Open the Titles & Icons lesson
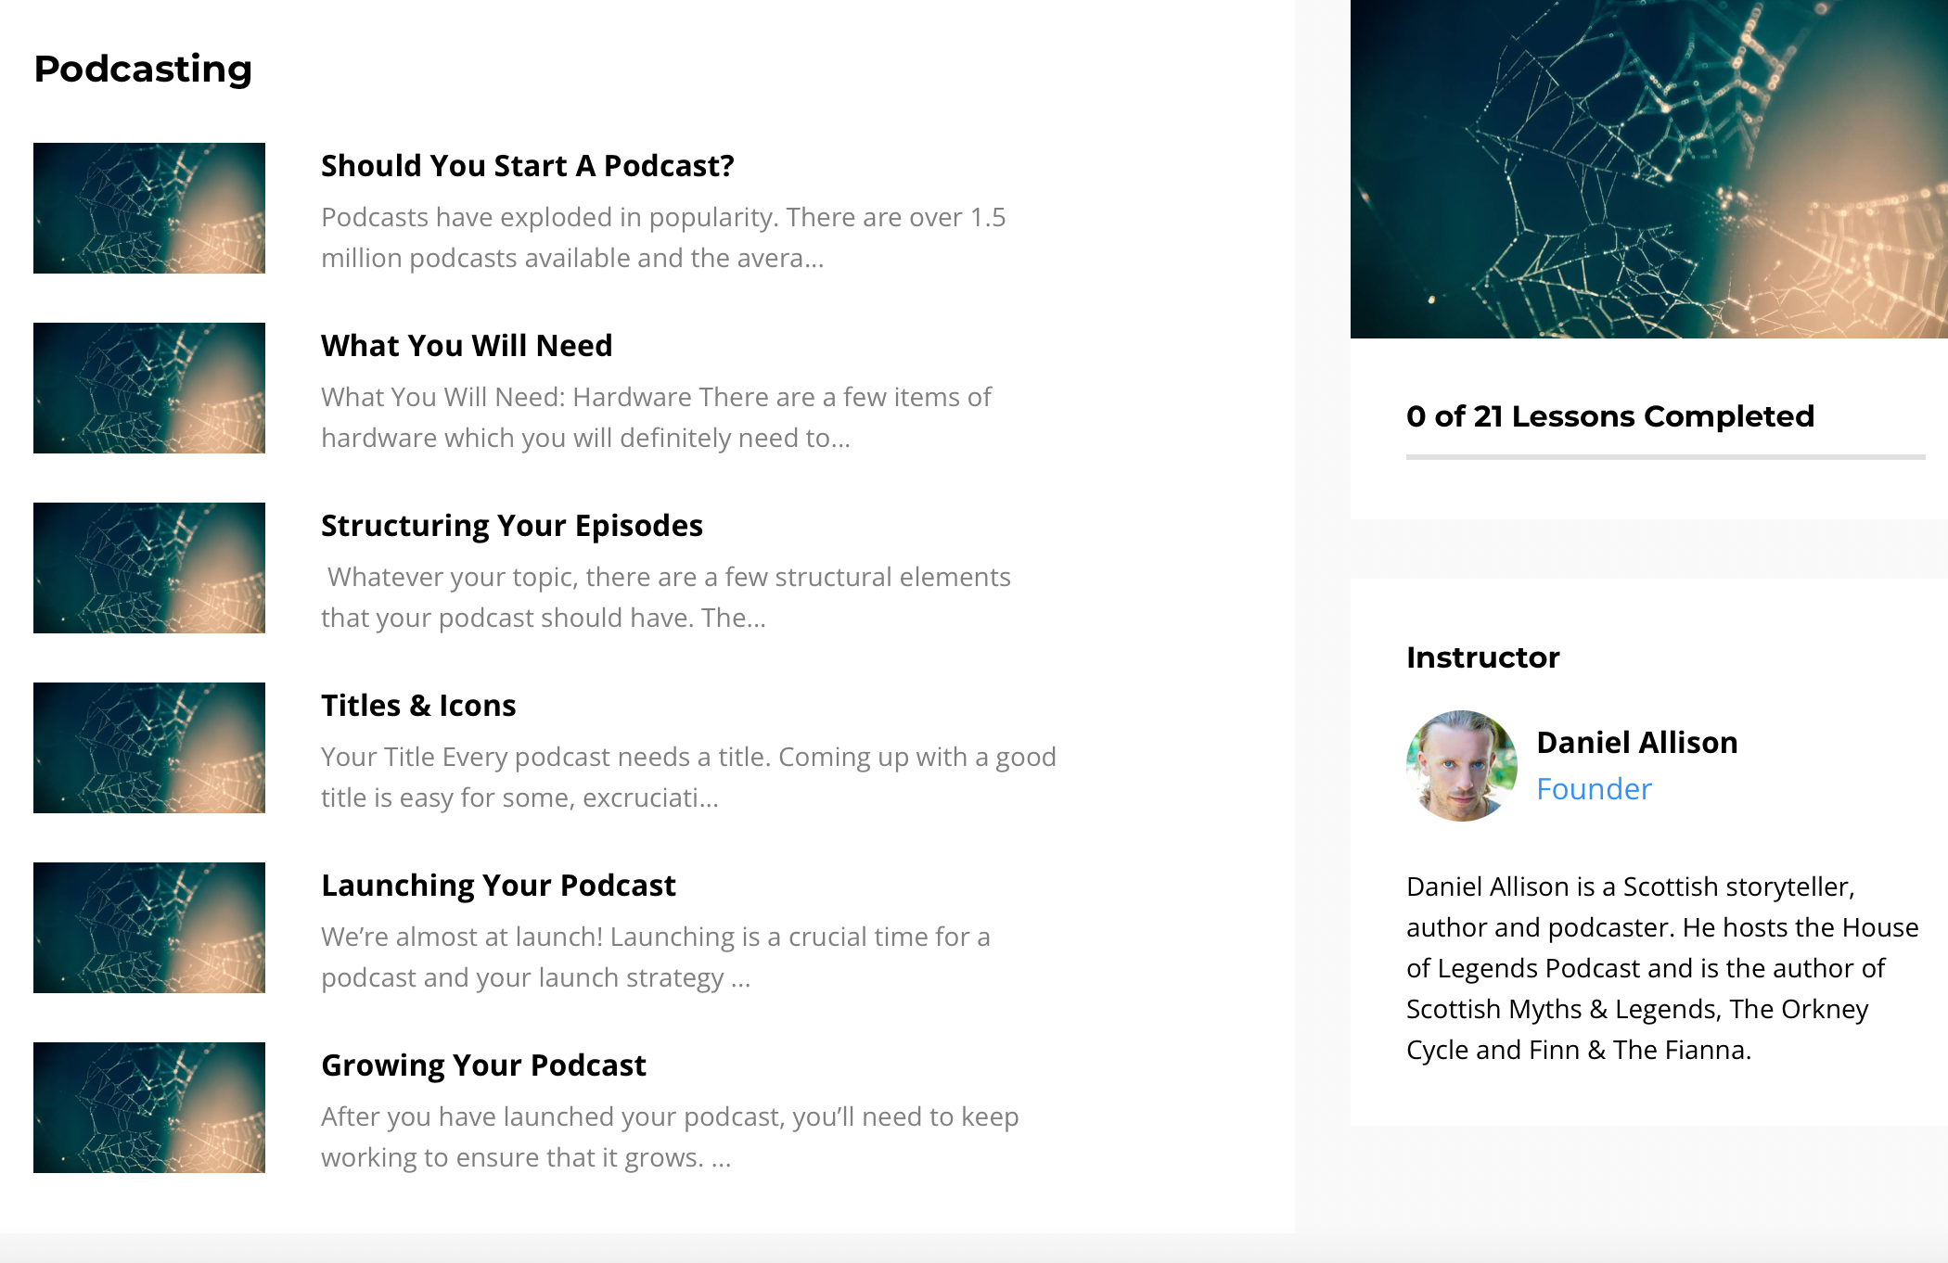The image size is (1948, 1263). [418, 706]
